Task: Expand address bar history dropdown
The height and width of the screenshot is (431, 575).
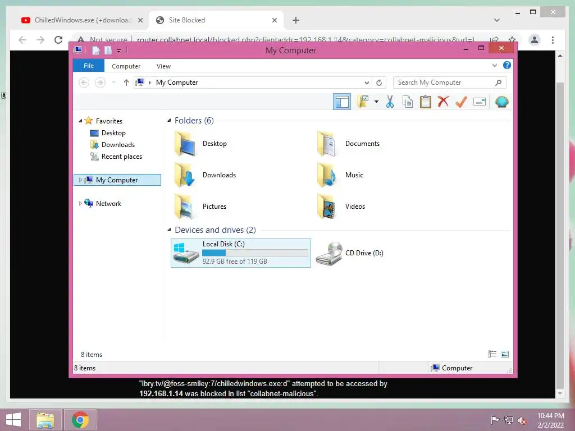Action: coord(367,83)
